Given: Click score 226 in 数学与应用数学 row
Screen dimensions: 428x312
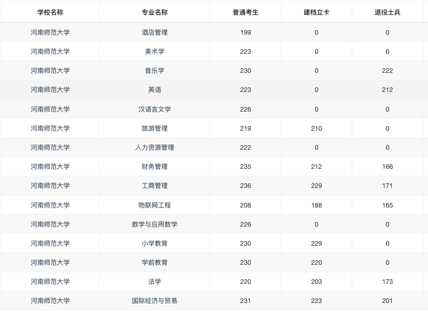Looking at the screenshot, I should click(x=245, y=224).
